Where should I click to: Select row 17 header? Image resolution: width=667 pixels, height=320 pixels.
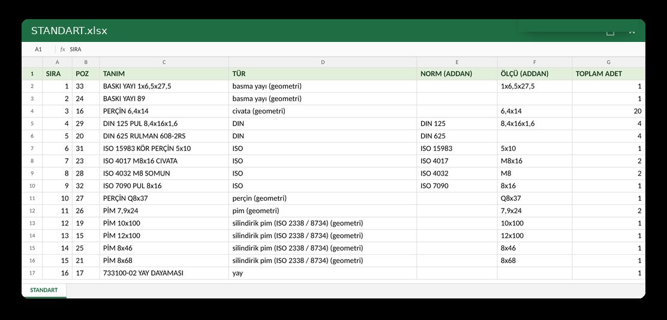pyautogui.click(x=32, y=273)
